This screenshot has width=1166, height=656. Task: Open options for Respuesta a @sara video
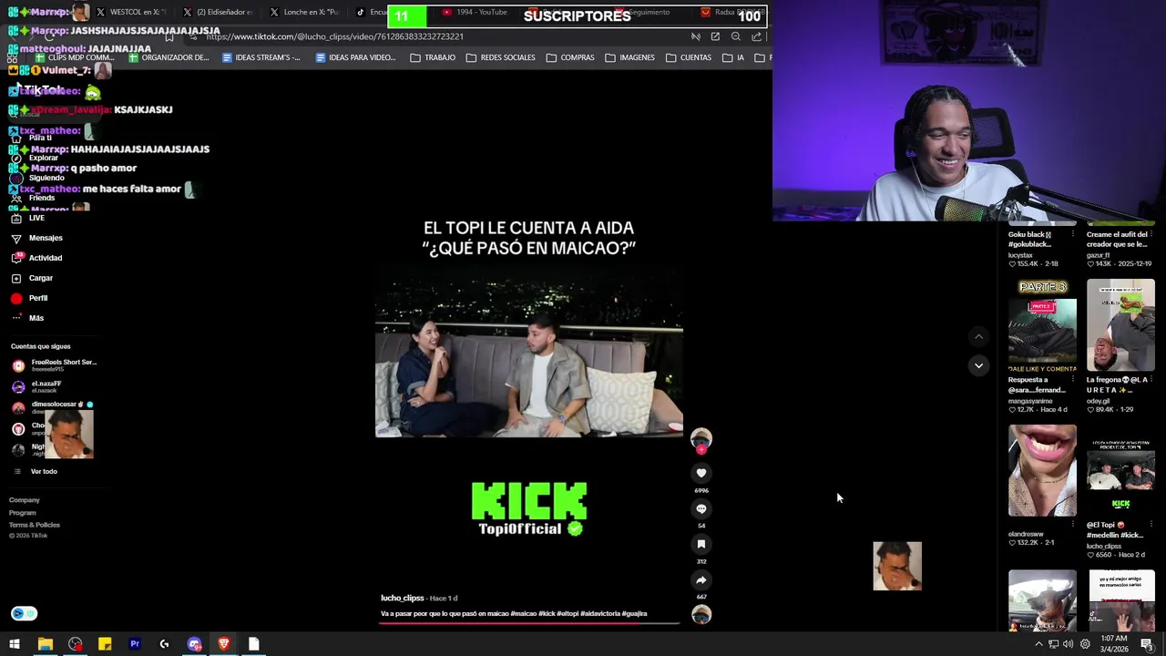(x=1073, y=380)
